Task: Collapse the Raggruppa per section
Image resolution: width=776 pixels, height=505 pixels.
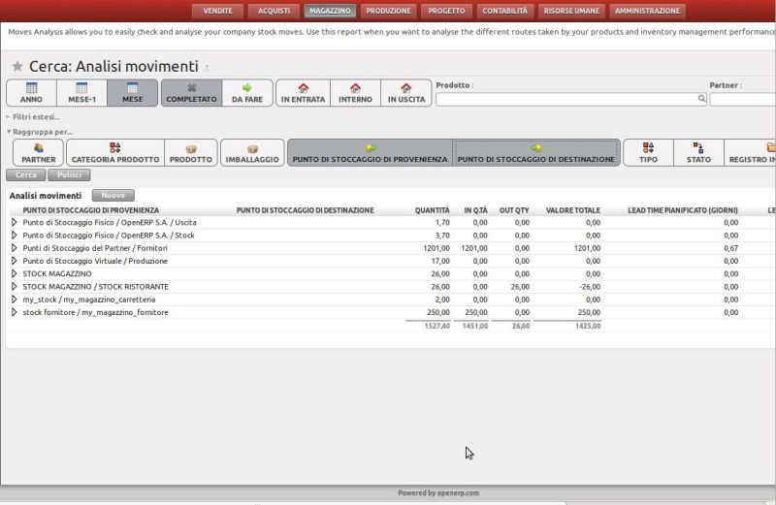Action: click(40, 132)
